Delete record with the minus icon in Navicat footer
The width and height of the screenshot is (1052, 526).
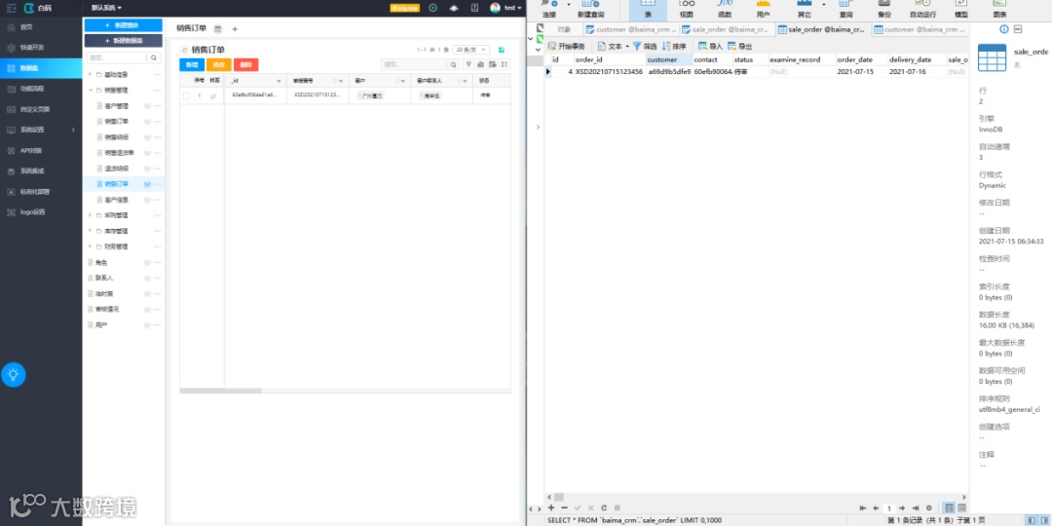pyautogui.click(x=564, y=507)
